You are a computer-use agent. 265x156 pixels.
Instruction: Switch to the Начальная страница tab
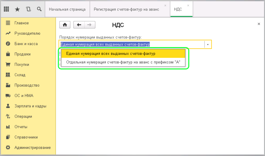(x=67, y=9)
